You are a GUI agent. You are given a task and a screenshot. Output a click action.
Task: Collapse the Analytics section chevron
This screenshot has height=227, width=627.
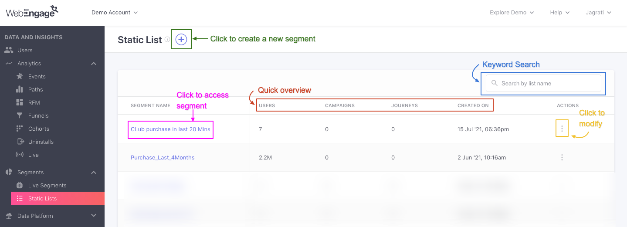pyautogui.click(x=94, y=64)
